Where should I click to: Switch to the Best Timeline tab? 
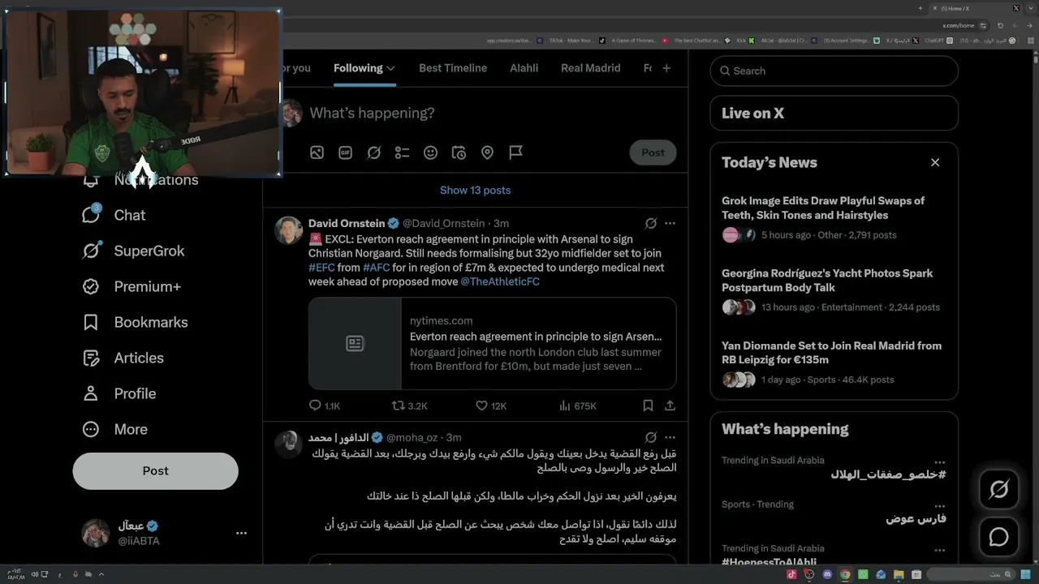click(453, 68)
